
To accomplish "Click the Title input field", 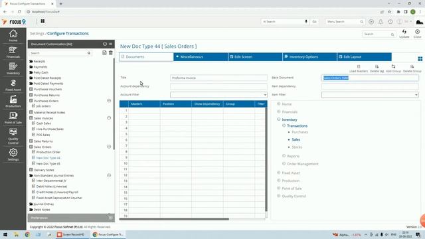I will click(218, 78).
